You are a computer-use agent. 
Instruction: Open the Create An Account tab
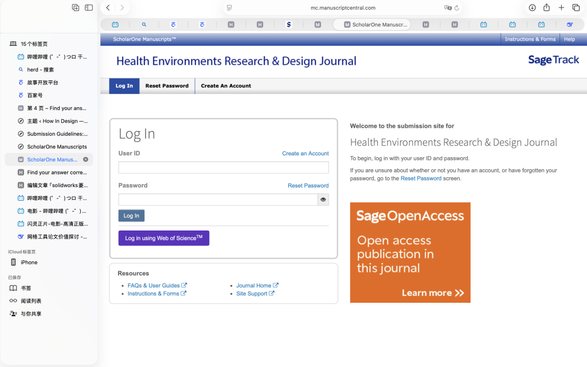point(226,86)
